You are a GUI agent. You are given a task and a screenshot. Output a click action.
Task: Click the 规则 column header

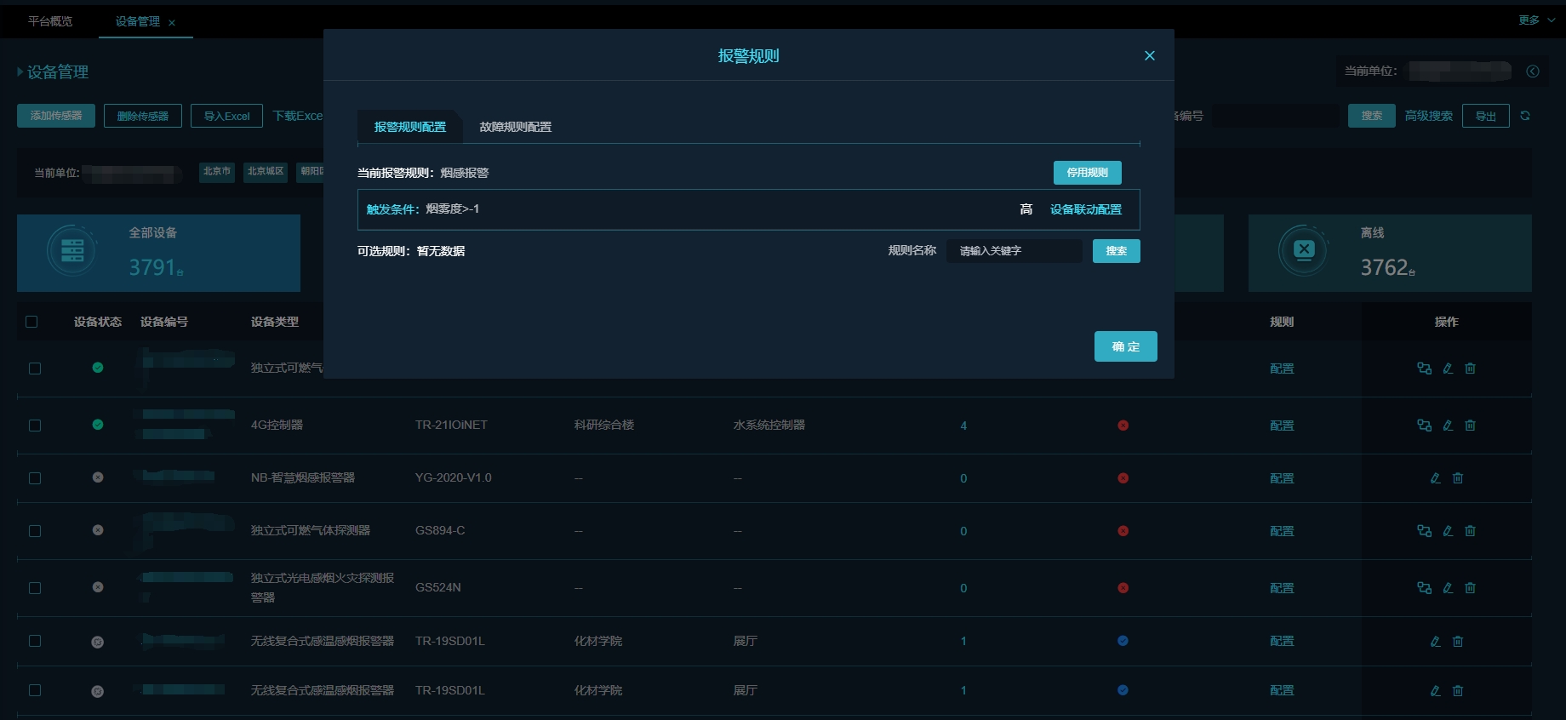pos(1282,322)
